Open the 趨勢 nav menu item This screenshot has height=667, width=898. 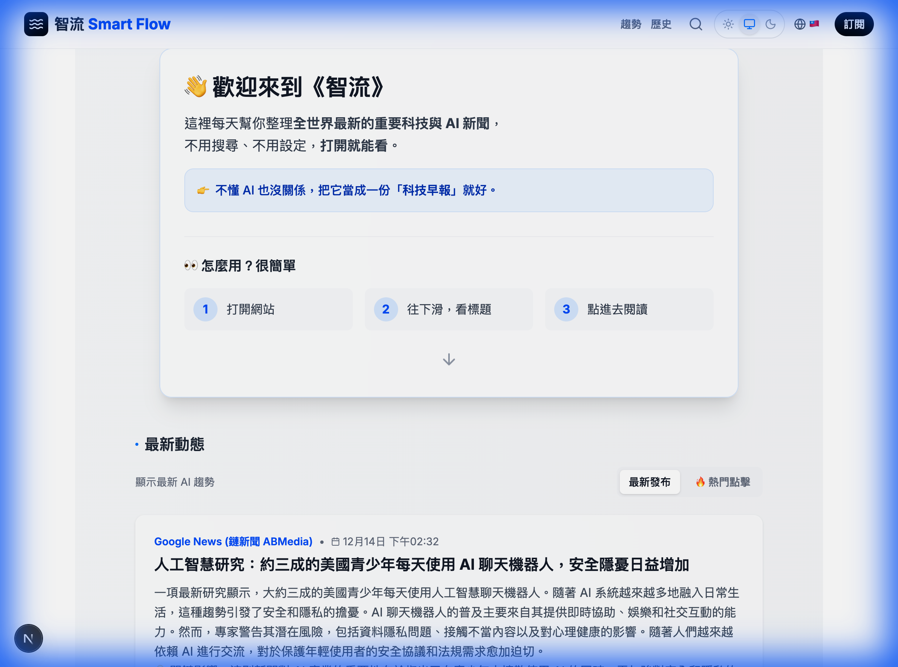tap(631, 24)
